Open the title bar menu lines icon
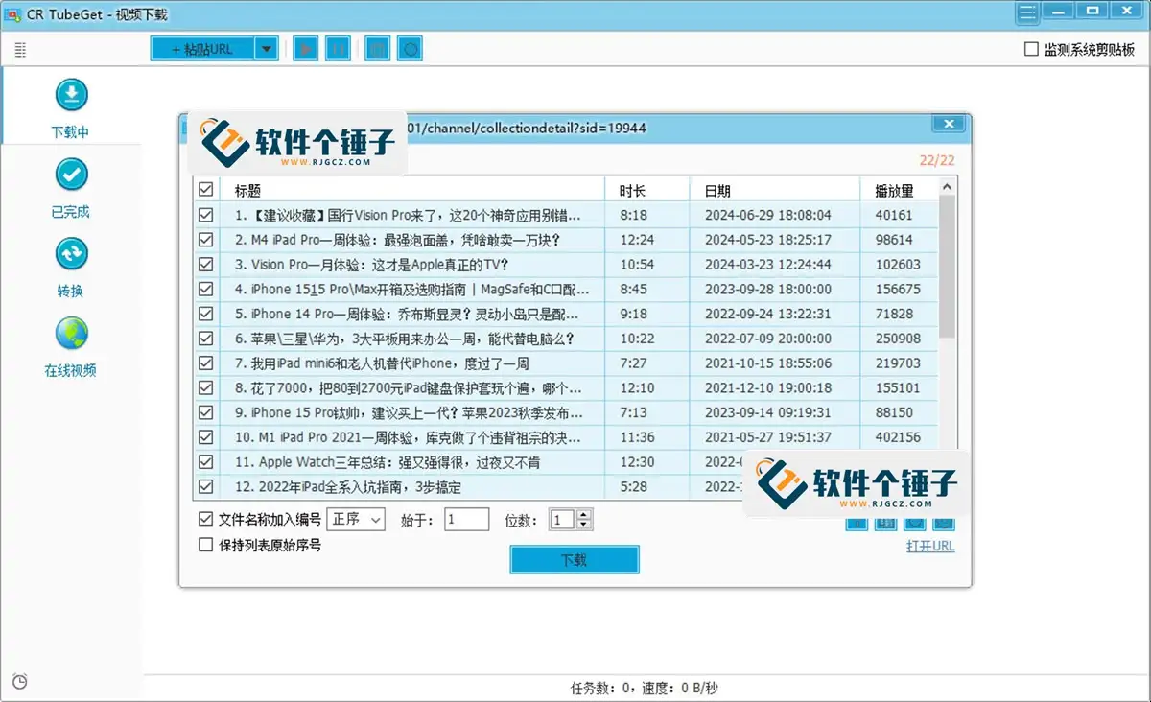1151x702 pixels. point(1028,12)
